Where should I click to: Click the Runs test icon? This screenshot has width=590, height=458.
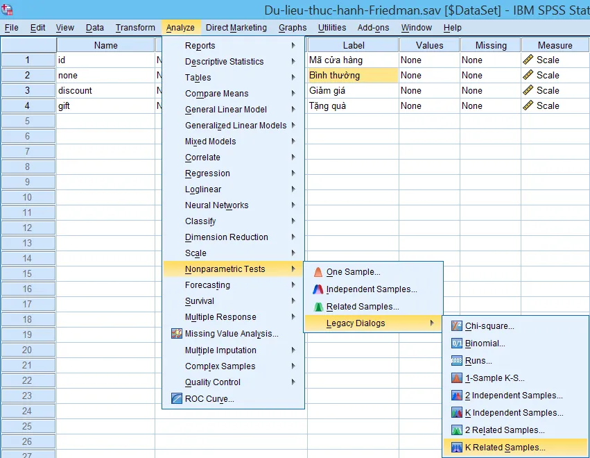[455, 360]
